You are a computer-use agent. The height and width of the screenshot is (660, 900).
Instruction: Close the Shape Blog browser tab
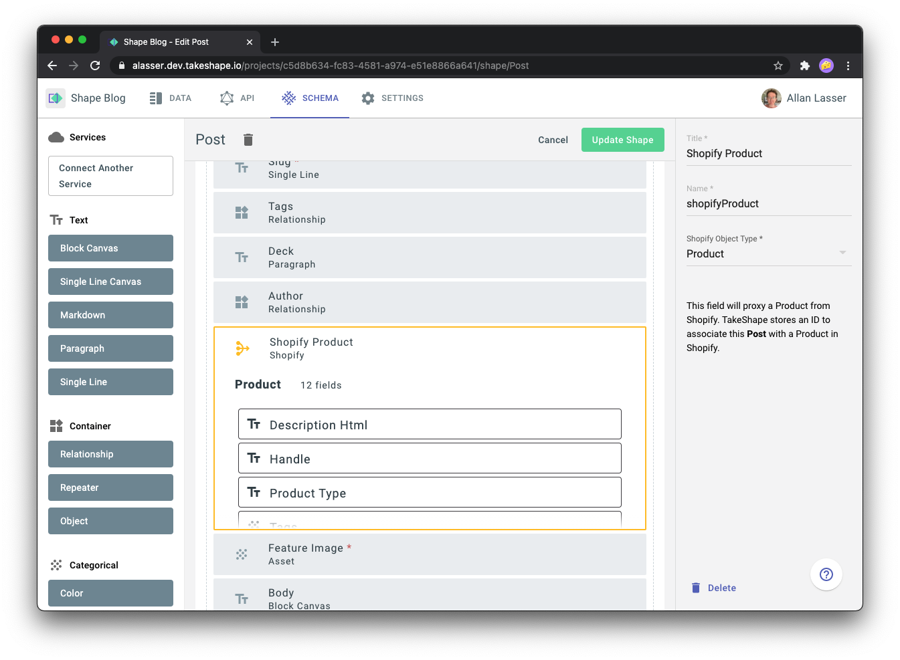250,42
